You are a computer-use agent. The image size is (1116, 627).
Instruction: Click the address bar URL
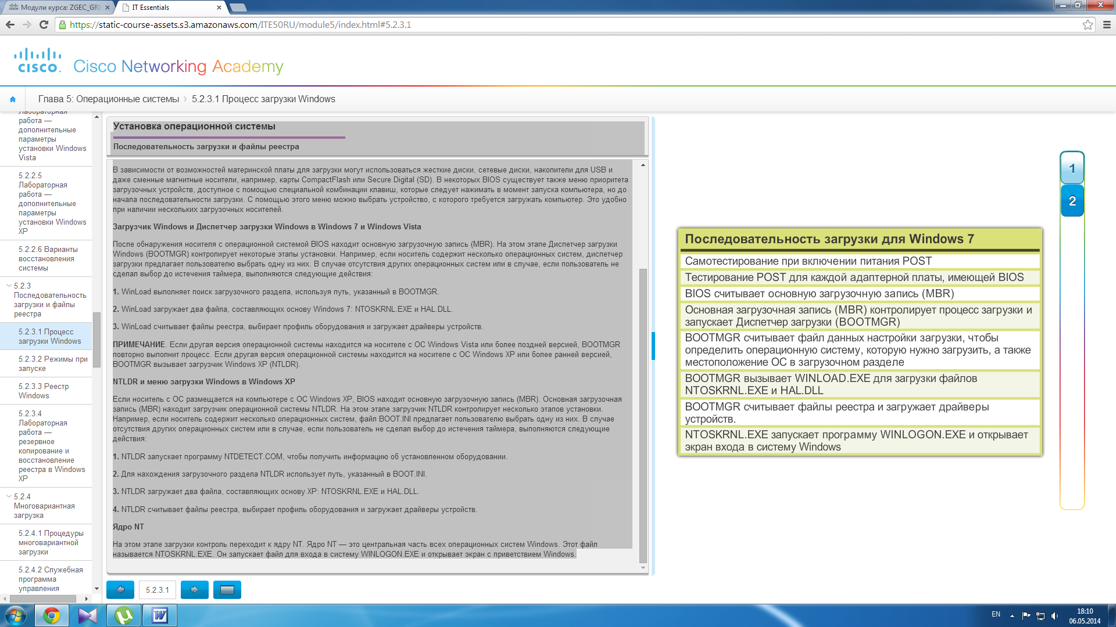[x=240, y=25]
